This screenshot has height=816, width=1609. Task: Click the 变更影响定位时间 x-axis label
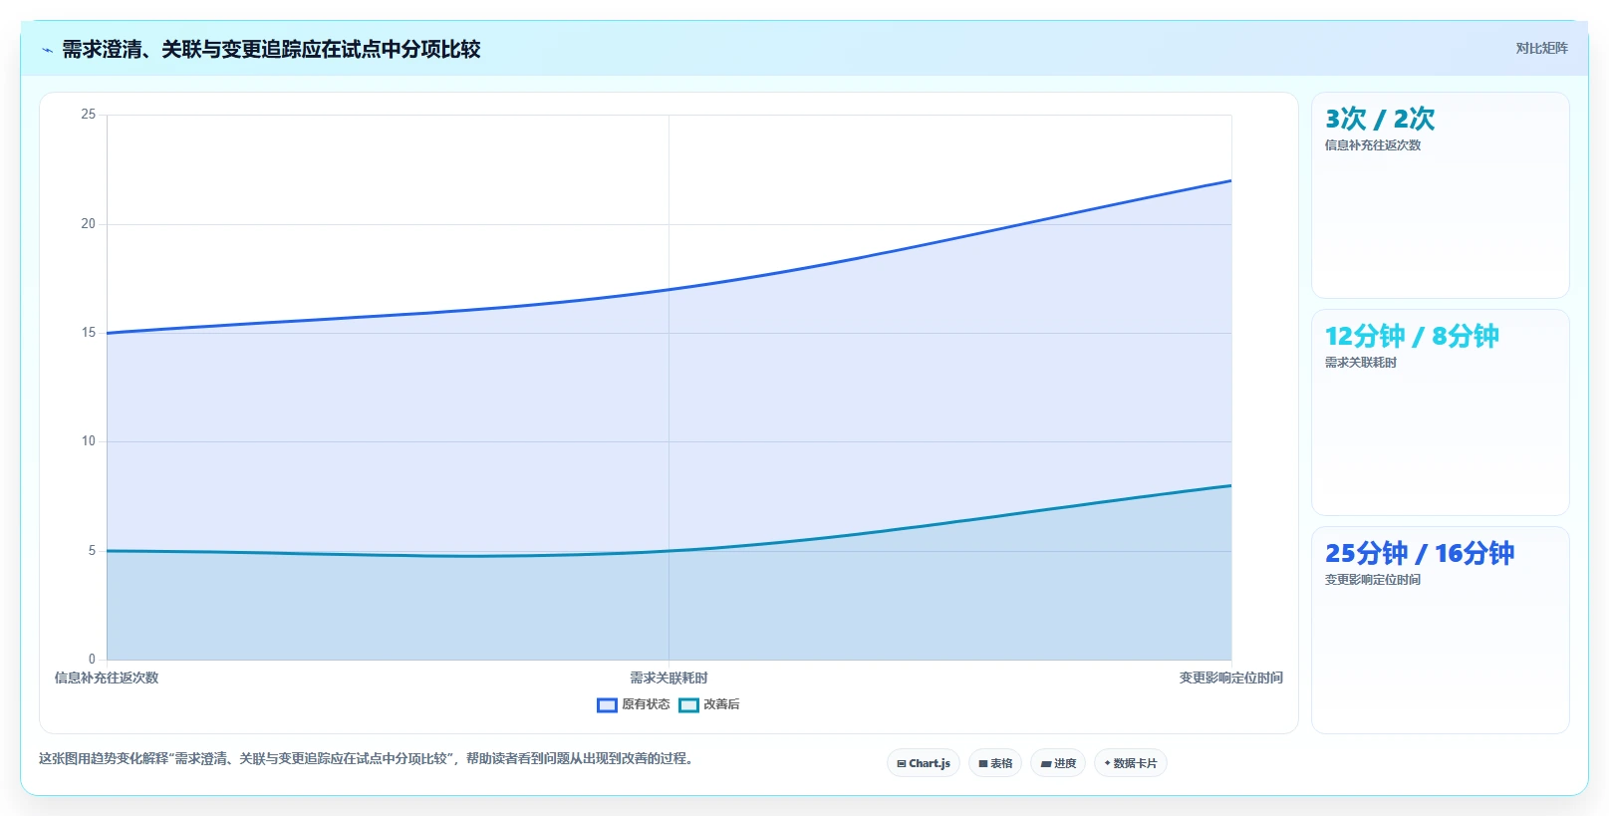coord(1231,678)
